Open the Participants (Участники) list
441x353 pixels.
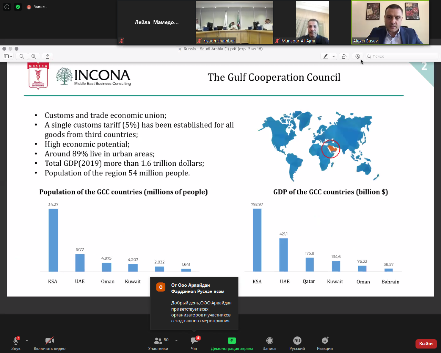tap(158, 341)
